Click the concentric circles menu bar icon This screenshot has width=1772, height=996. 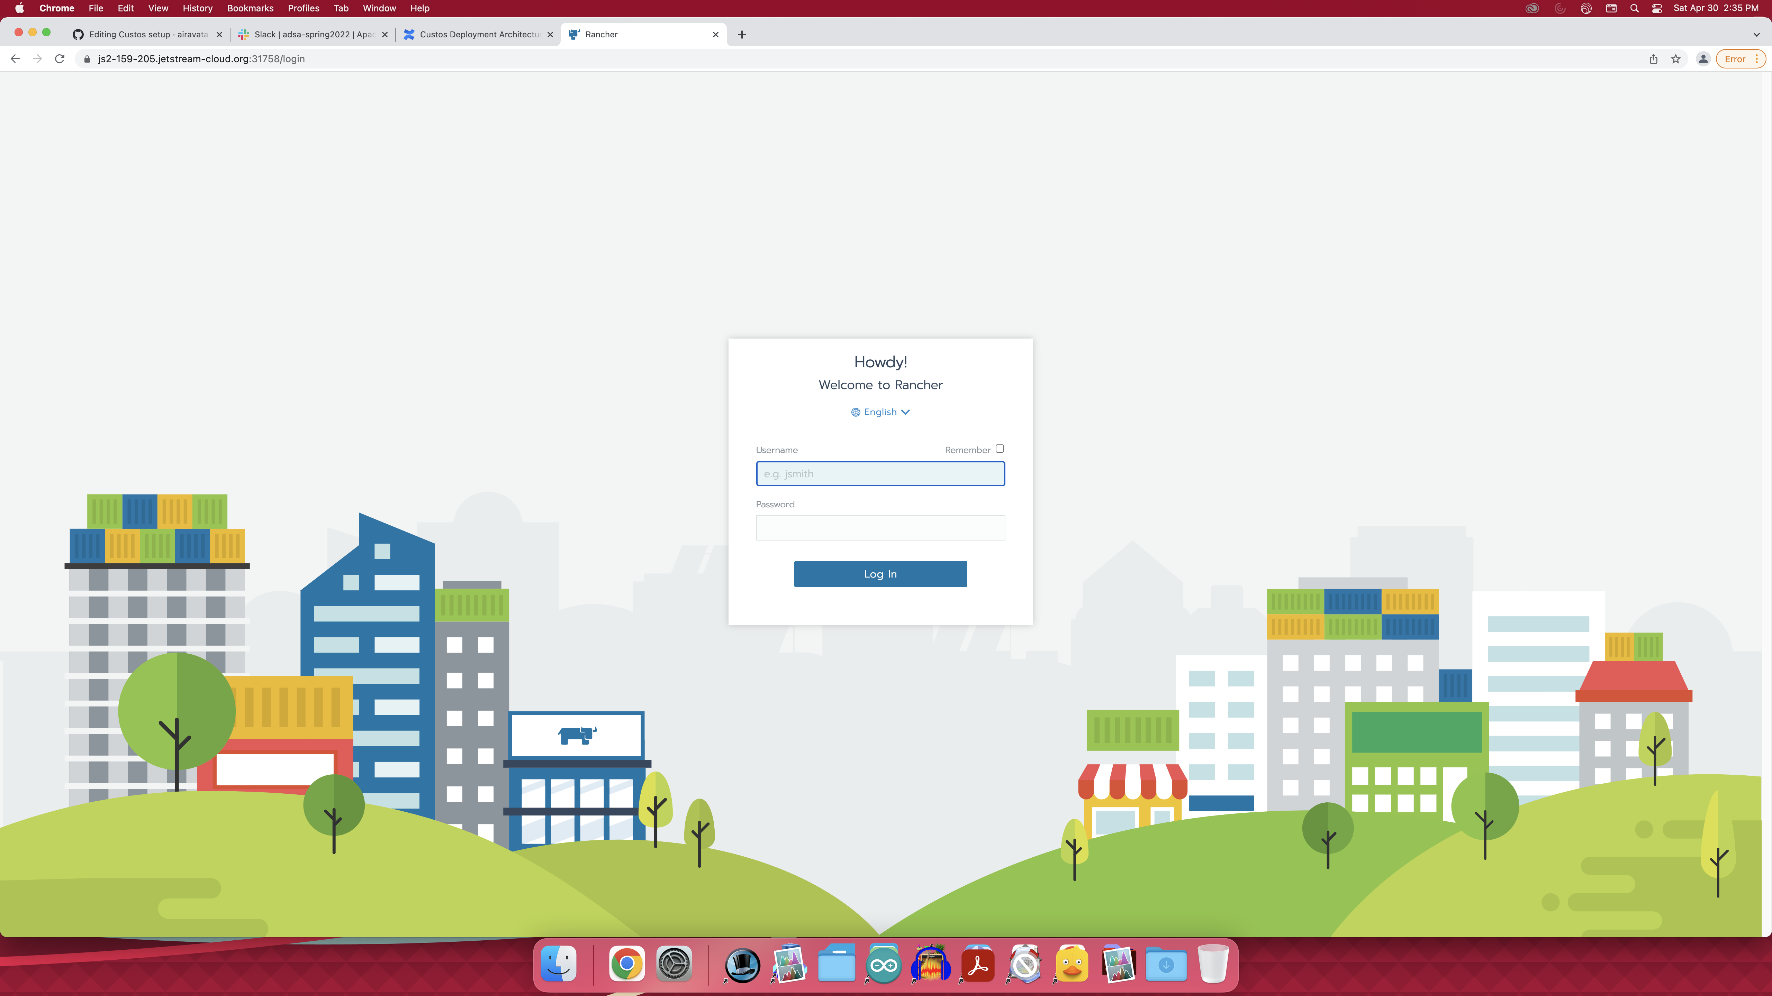tap(1585, 8)
